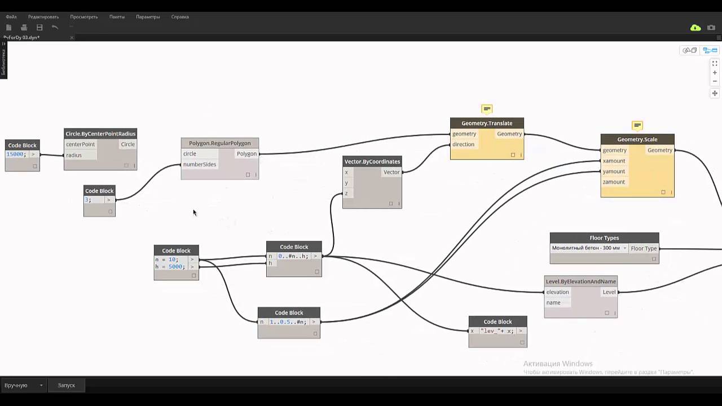Toggle preview square on Geometry.Translate node
Image resolution: width=722 pixels, height=406 pixels.
513,155
